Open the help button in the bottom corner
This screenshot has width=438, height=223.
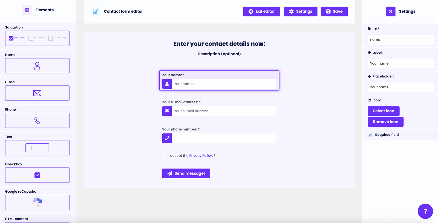pos(425,211)
